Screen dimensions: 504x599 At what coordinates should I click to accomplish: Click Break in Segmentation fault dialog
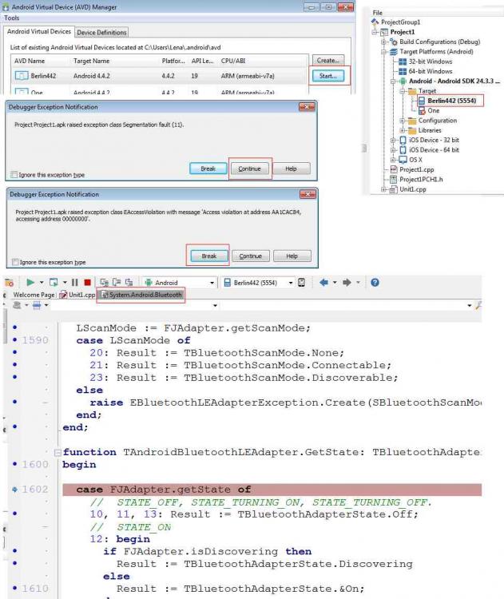(208, 169)
